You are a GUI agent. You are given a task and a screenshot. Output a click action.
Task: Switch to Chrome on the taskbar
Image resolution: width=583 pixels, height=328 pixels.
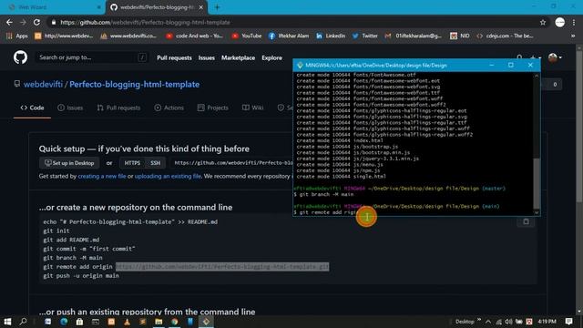pos(175,322)
